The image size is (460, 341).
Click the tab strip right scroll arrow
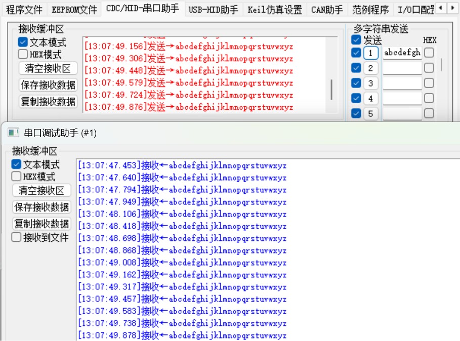coord(452,8)
